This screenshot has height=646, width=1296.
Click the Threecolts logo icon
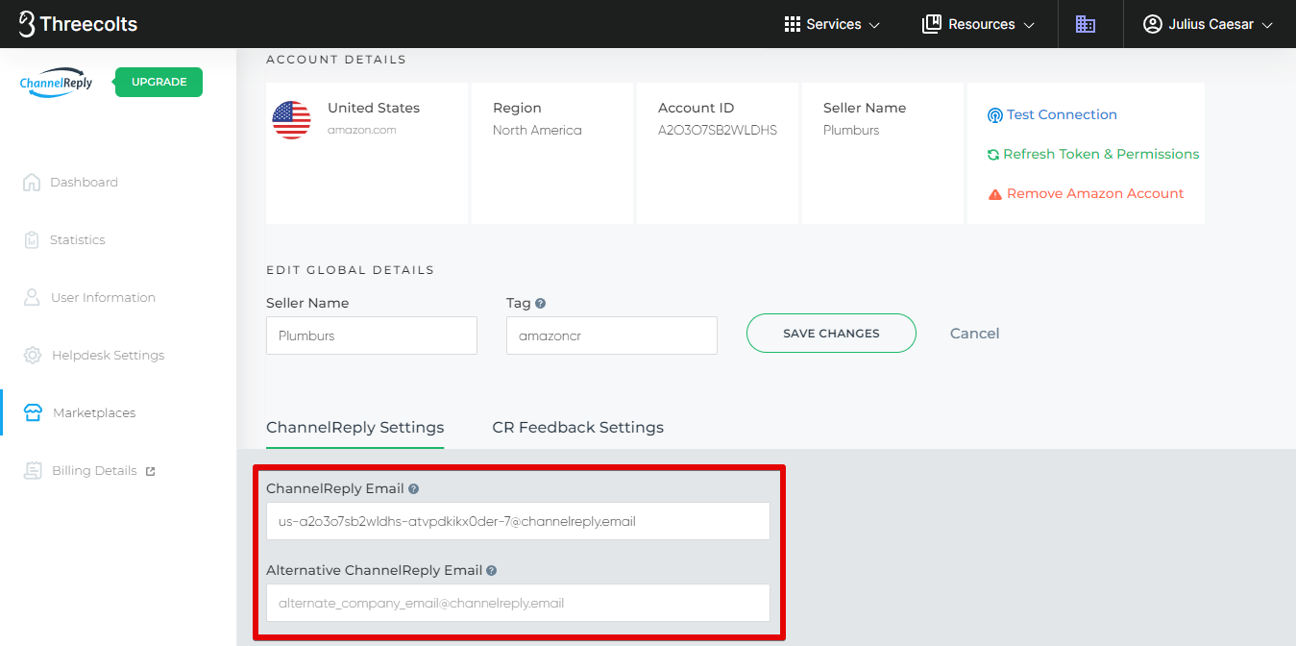coord(27,24)
